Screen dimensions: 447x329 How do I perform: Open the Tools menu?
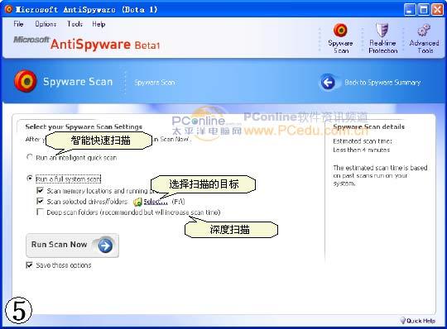coord(74,24)
